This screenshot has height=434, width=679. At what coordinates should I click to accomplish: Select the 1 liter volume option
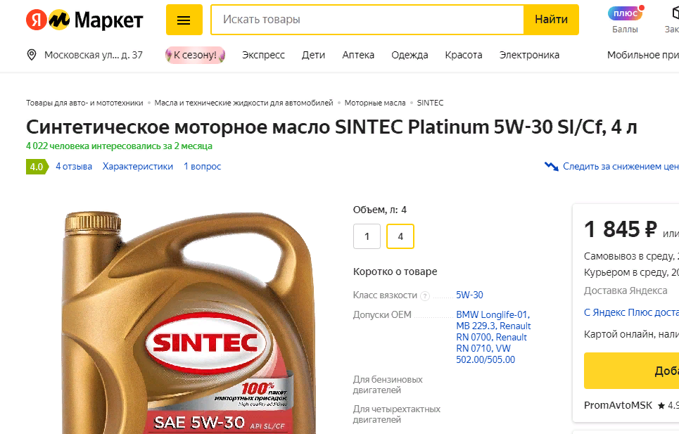click(x=367, y=236)
